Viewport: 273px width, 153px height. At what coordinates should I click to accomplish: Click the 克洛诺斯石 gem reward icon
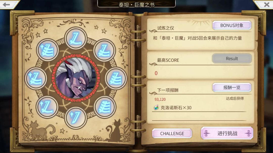pyautogui.click(x=156, y=108)
